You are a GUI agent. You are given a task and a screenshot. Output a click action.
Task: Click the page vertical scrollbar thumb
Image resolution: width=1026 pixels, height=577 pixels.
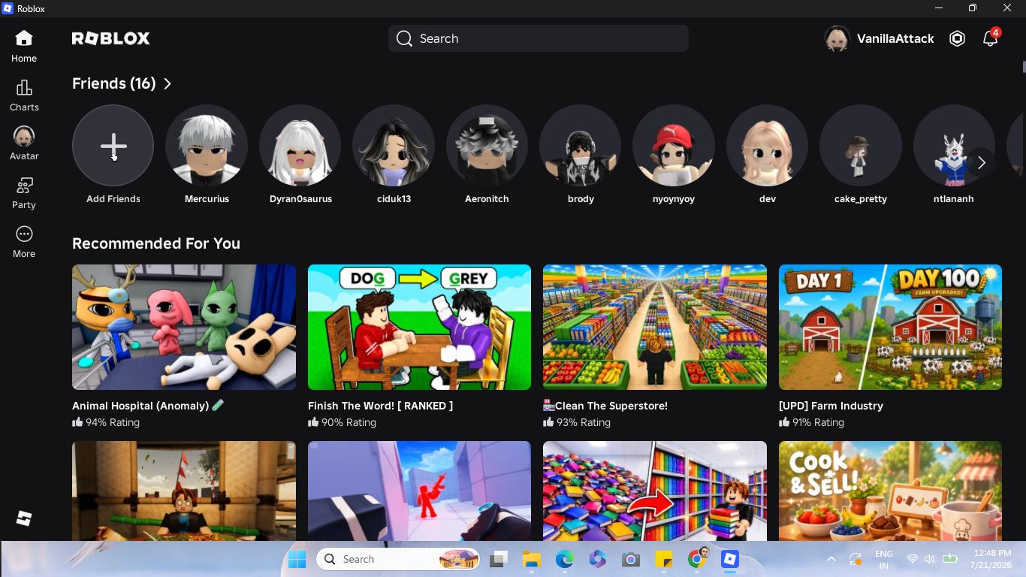tap(1024, 67)
